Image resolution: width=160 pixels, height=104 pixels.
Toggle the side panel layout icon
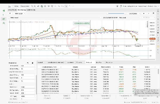point(10,6)
